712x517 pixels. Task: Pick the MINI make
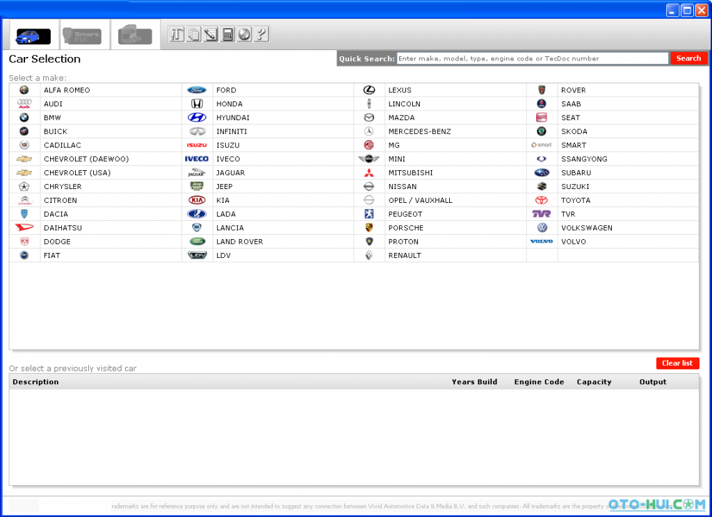397,159
